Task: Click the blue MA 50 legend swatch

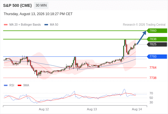Action: 46,25
